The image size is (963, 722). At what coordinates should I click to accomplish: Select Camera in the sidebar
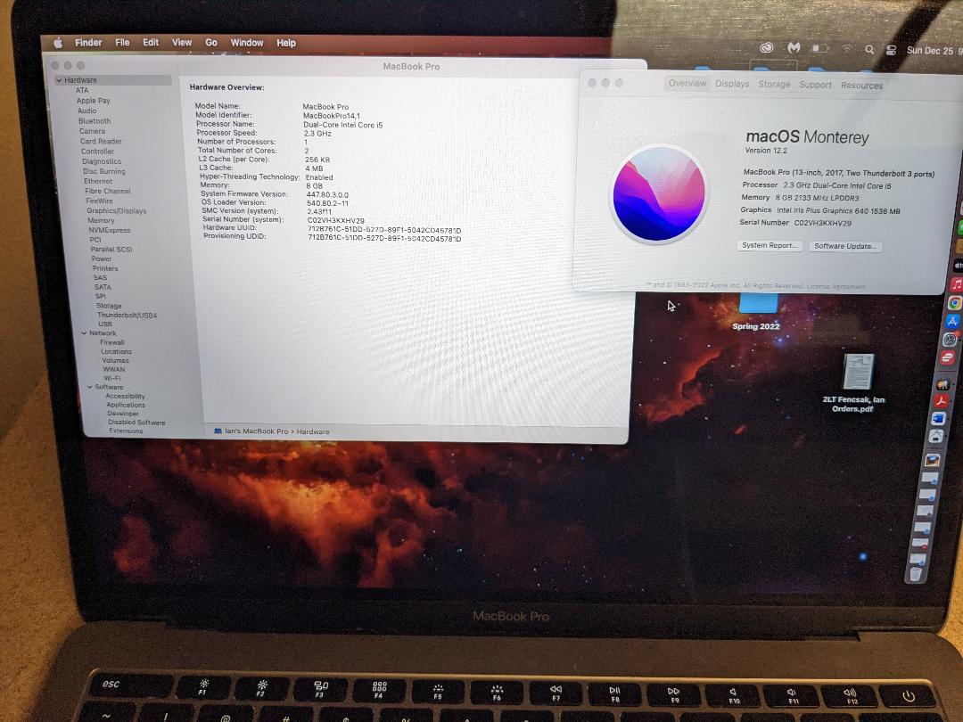[92, 131]
